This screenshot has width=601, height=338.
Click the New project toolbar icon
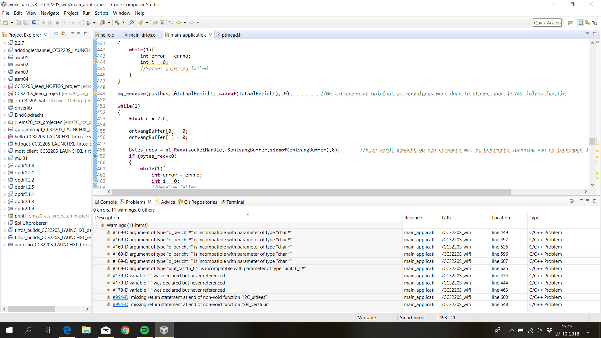(x=5, y=23)
